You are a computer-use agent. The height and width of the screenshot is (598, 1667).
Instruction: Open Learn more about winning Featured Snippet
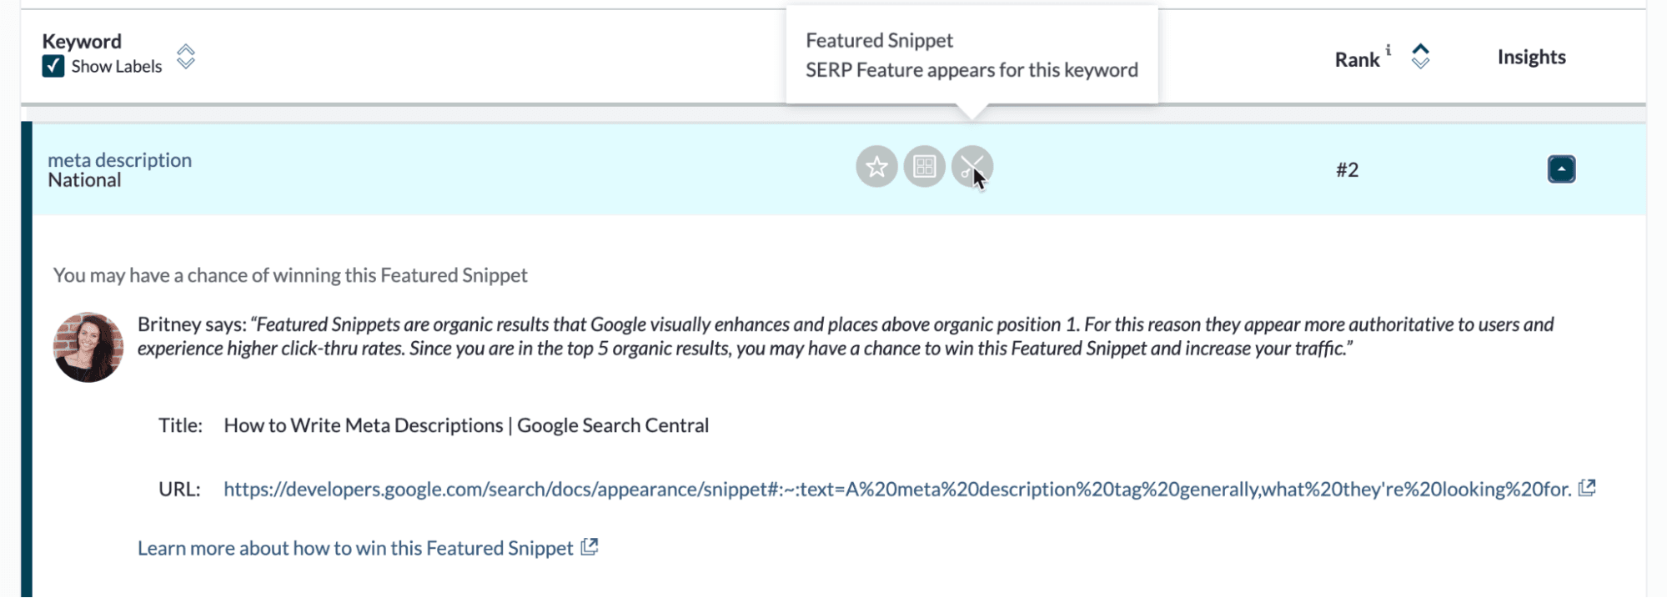(x=355, y=548)
